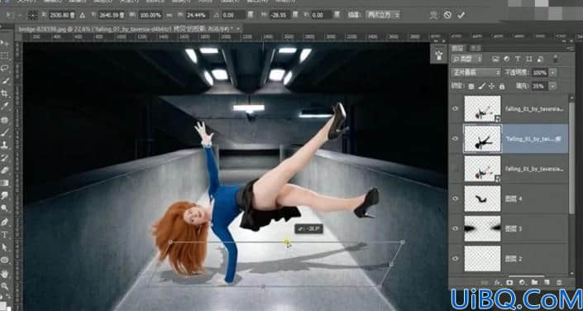This screenshot has width=583, height=311.
Task: Select the Eraser tool
Action: pos(5,170)
